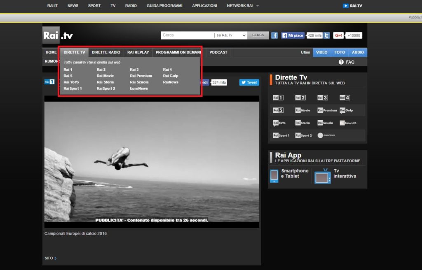Click the Twitter bird icon in header
Image resolution: width=422 pixels, height=270 pixels.
326,35
